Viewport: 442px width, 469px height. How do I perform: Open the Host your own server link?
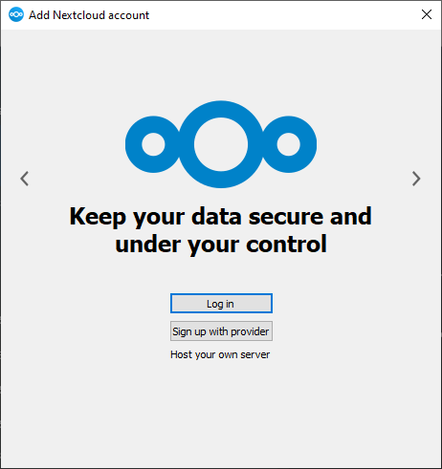pyautogui.click(x=220, y=354)
